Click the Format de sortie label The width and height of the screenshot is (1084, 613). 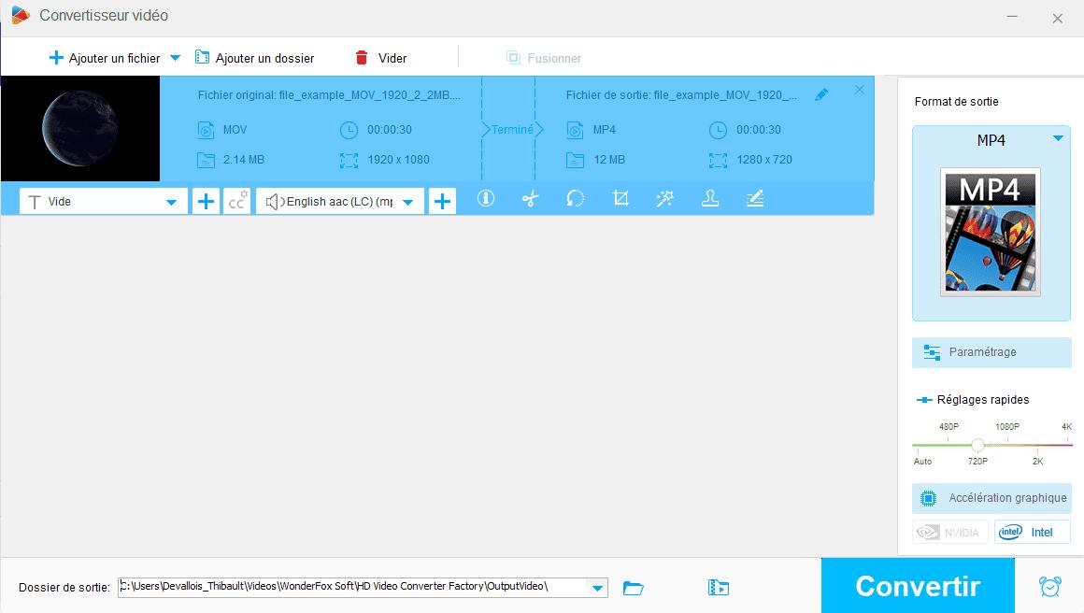956,102
